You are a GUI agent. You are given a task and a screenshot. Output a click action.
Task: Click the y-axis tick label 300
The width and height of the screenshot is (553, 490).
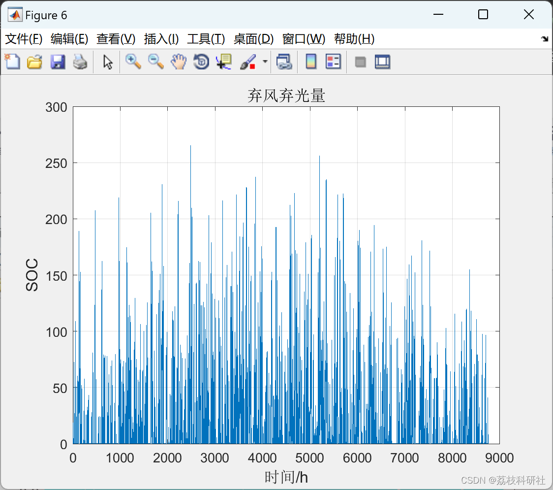pyautogui.click(x=56, y=107)
